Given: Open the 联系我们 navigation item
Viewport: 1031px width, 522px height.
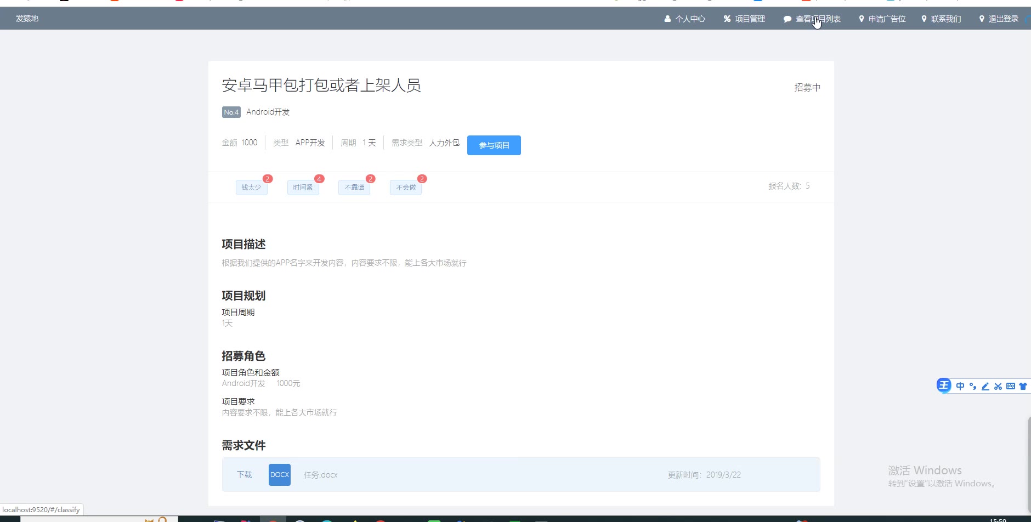Looking at the screenshot, I should pos(941,19).
